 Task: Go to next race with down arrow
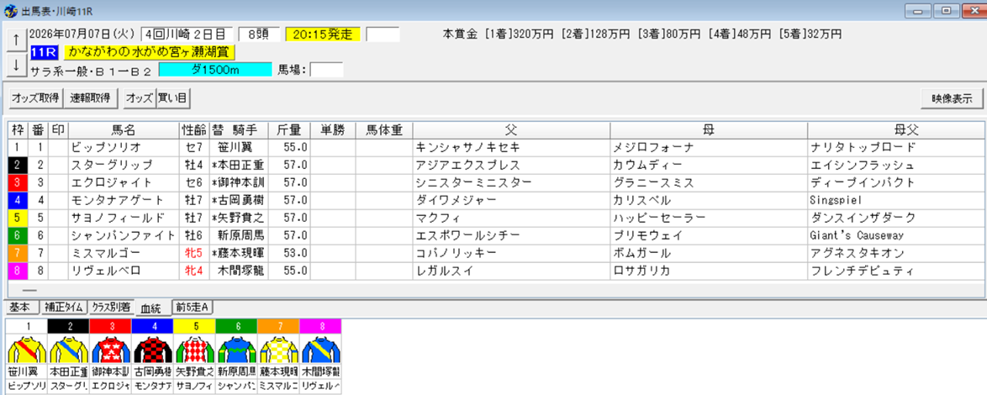(x=16, y=64)
